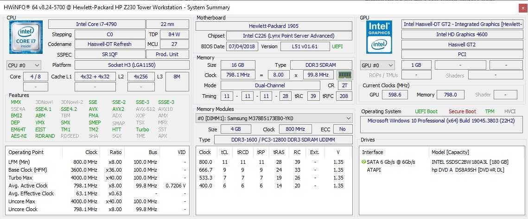Viewport: 528px width, 219px height.
Task: Click the Uncore Max row
Action: coord(97,201)
